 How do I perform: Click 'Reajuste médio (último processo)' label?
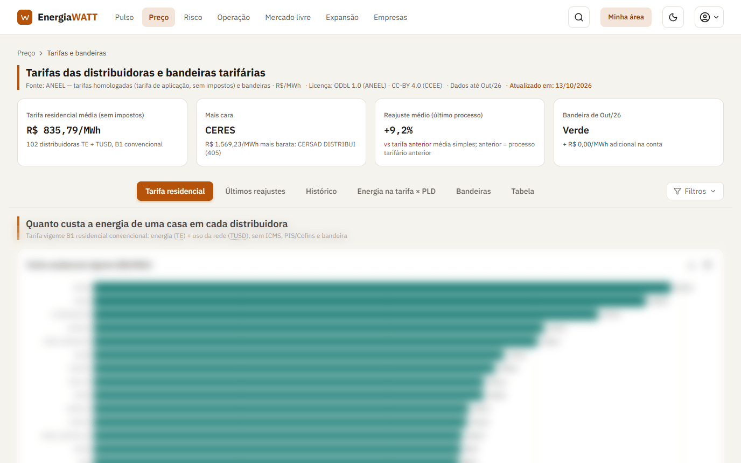point(434,115)
